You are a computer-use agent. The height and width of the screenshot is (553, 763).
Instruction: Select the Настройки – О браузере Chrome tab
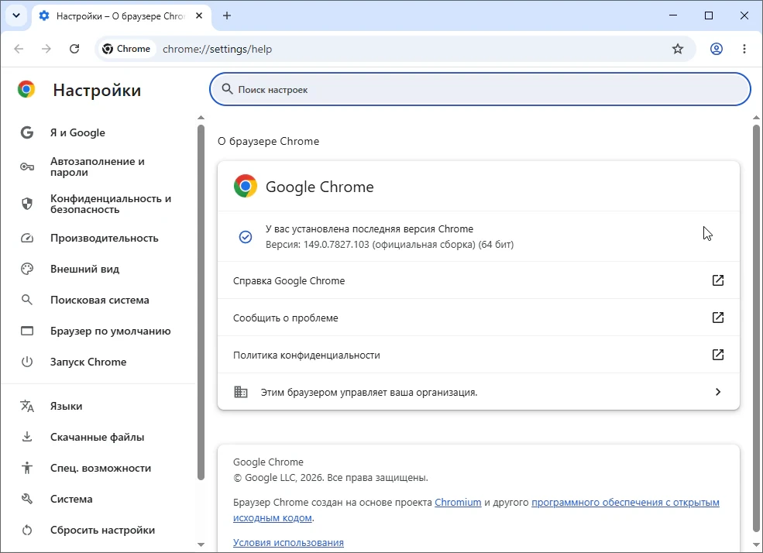point(122,16)
